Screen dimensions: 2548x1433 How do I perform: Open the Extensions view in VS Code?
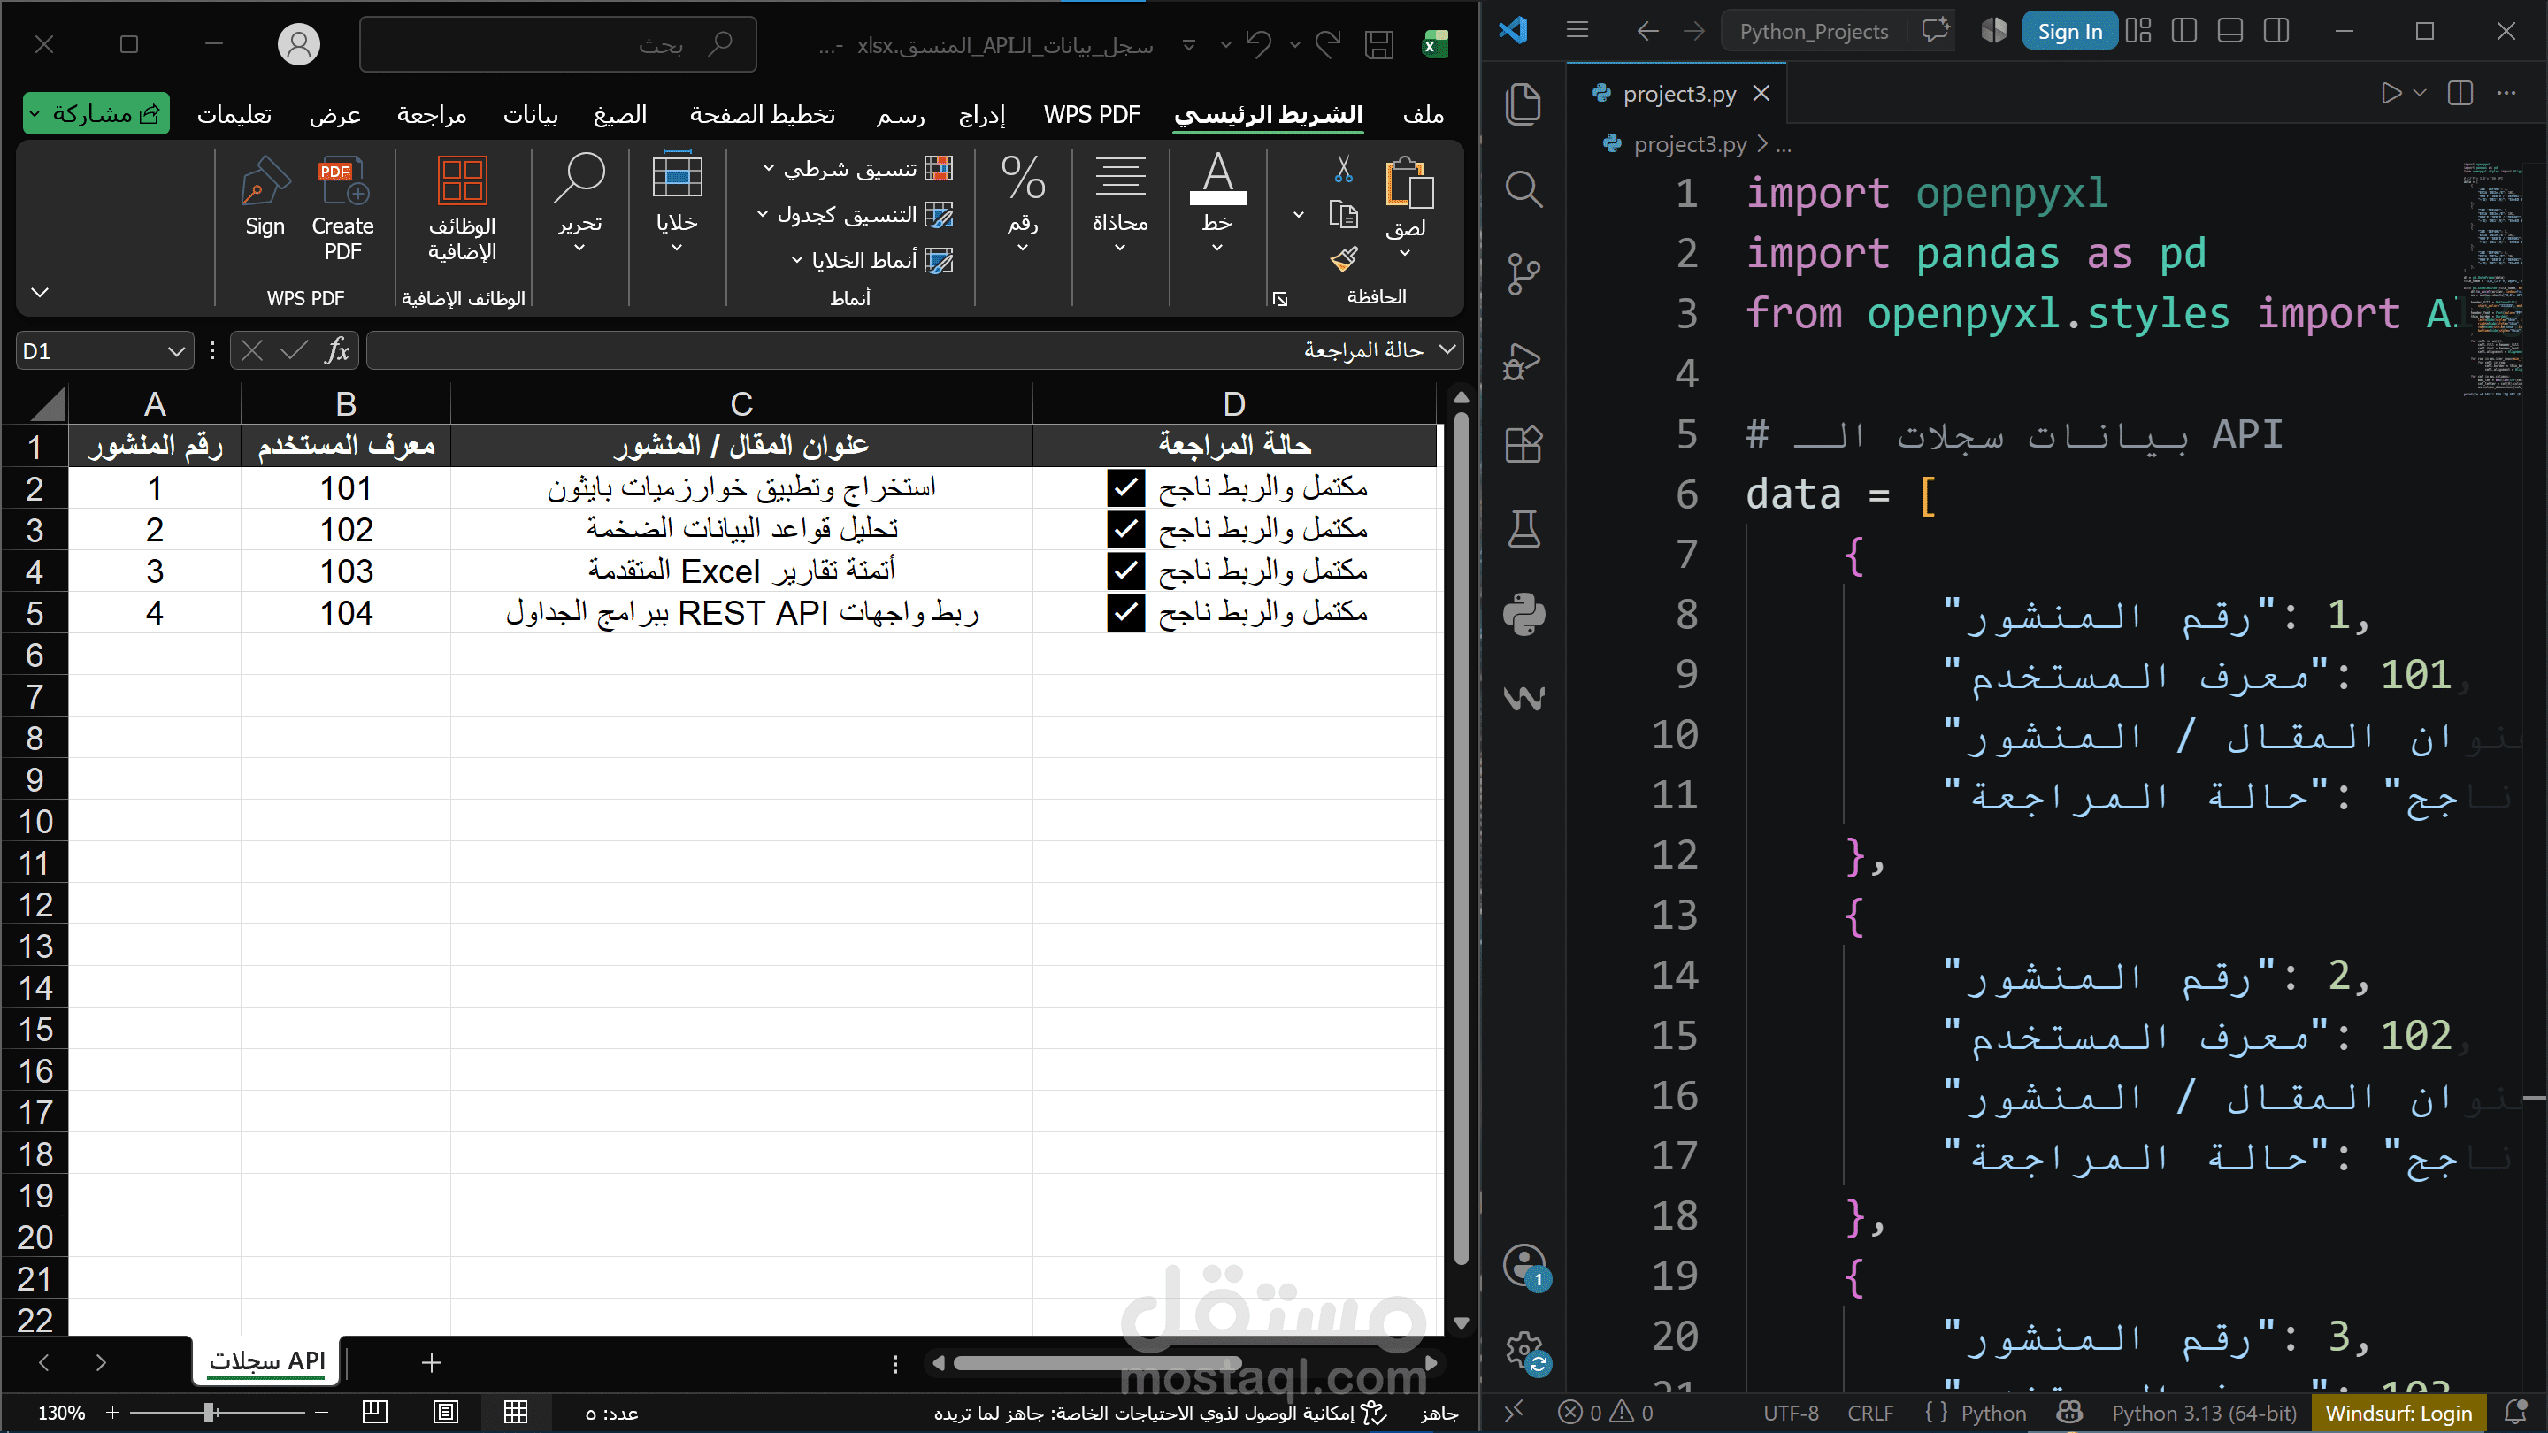coord(1523,444)
